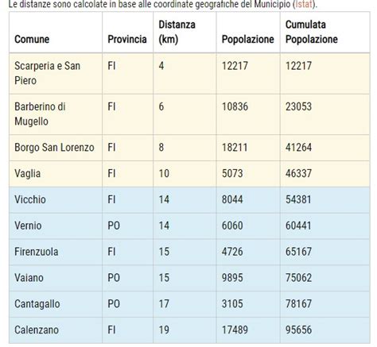Image resolution: width=377 pixels, height=347 pixels.
Task: Click the Calenzano distance value 19
Action: click(x=164, y=330)
